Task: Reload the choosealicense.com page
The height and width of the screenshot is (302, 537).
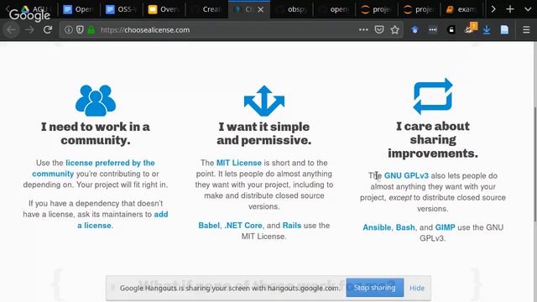Action: coord(48,30)
